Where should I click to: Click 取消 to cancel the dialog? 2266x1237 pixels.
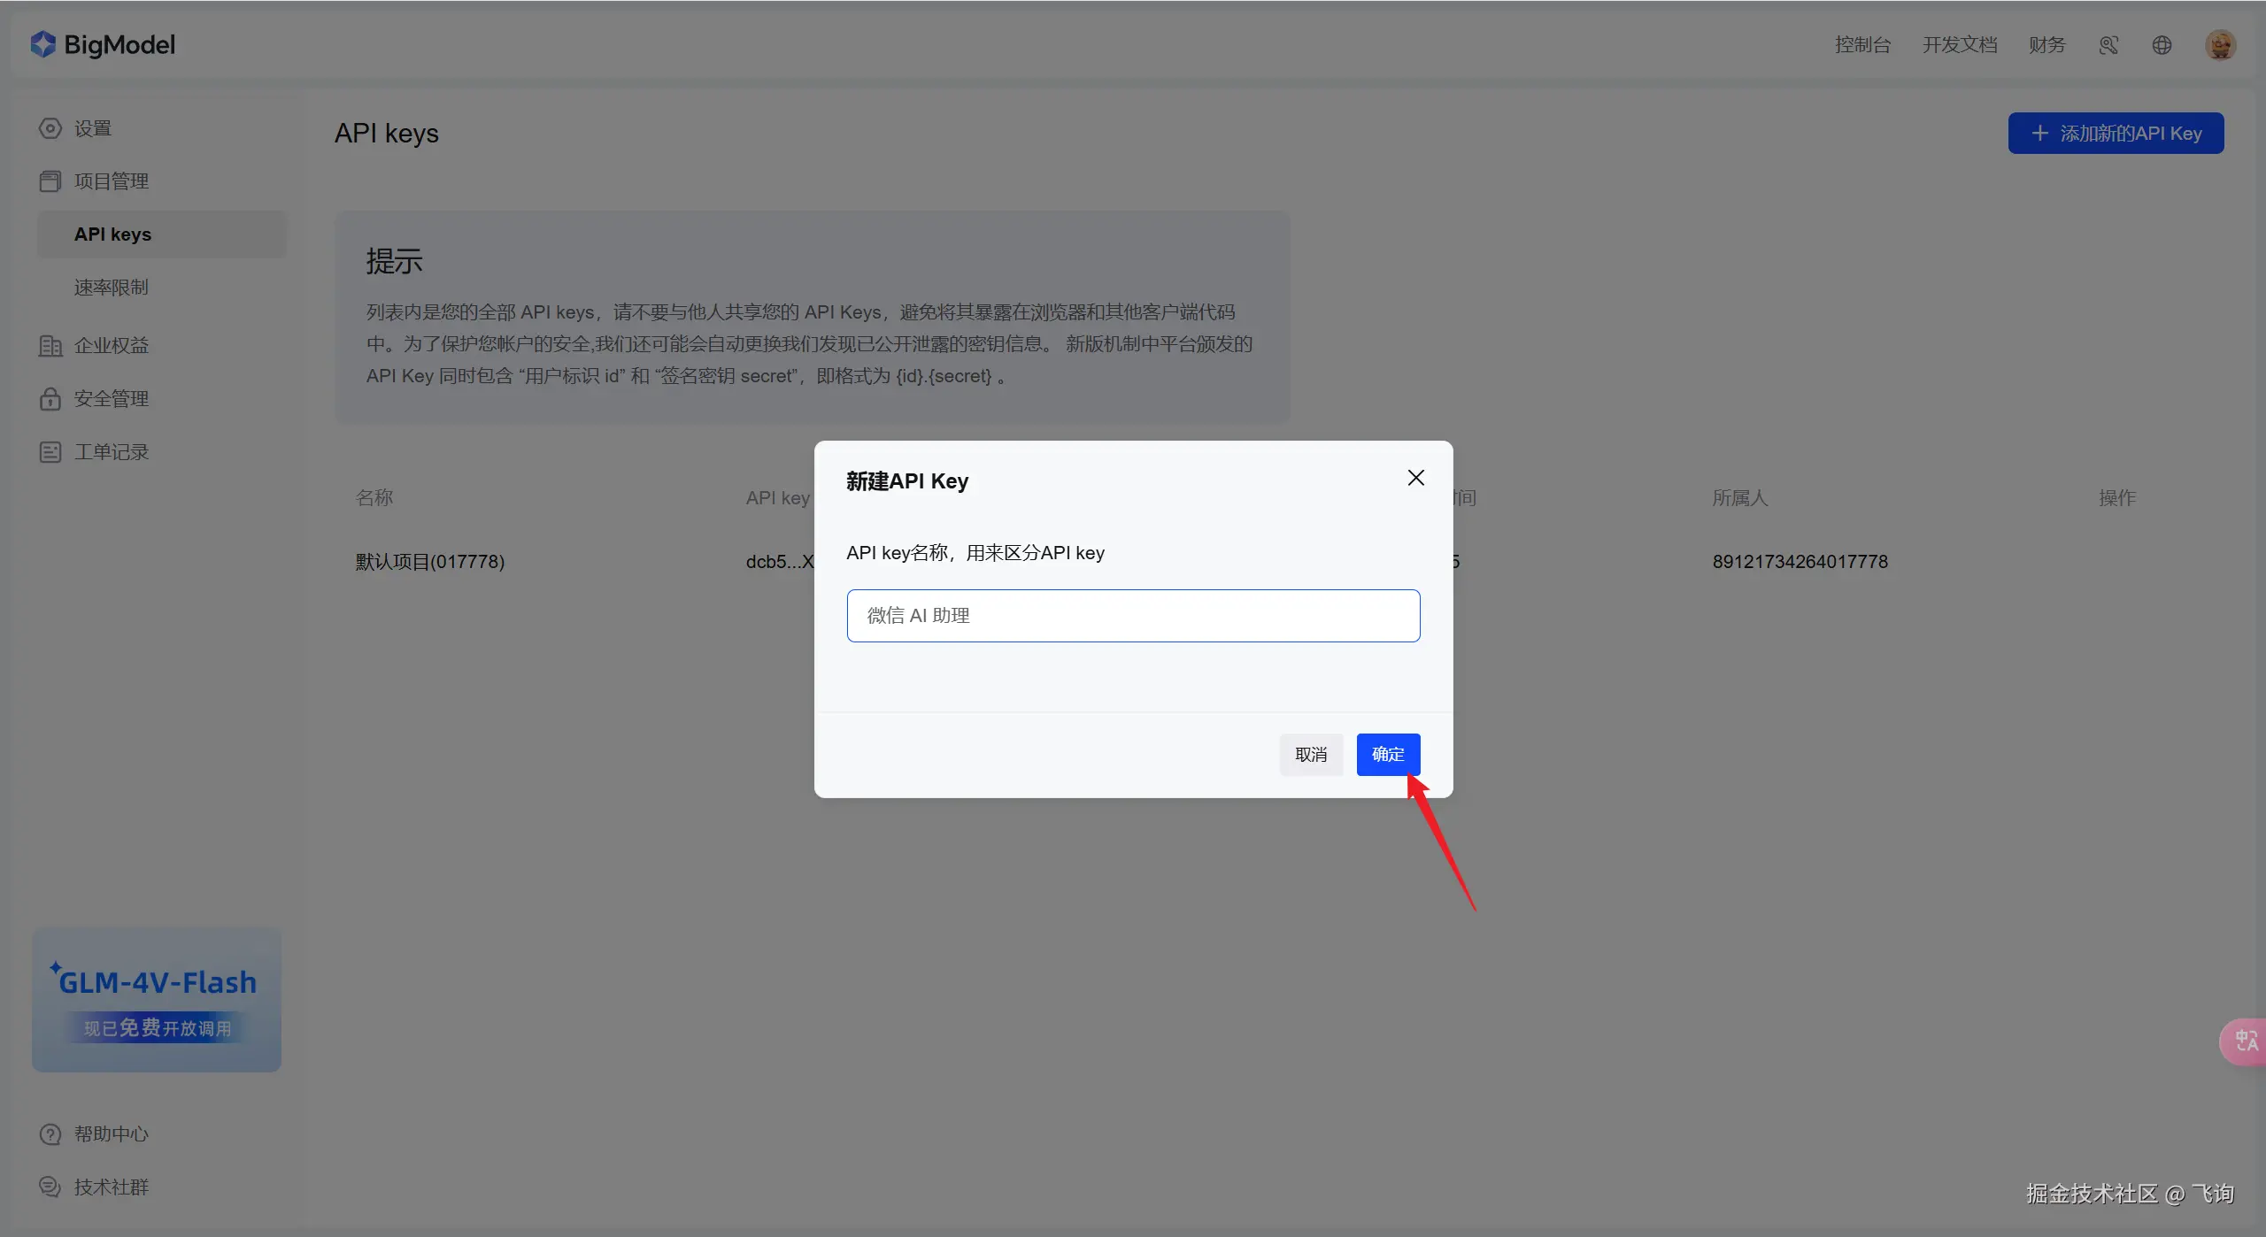pos(1311,754)
